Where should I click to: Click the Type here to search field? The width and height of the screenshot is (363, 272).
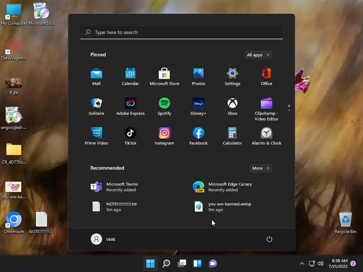click(x=181, y=32)
